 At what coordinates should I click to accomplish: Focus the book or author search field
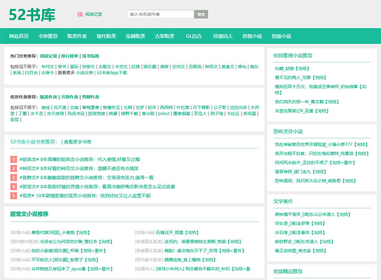pos(161,14)
